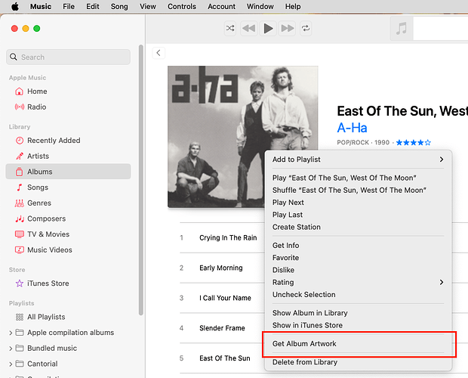Open iTunes Store in sidebar

tap(48, 283)
